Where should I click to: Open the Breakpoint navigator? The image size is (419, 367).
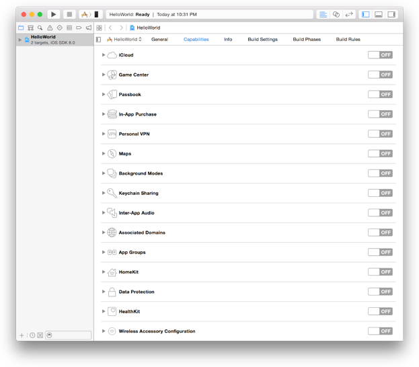tap(79, 28)
